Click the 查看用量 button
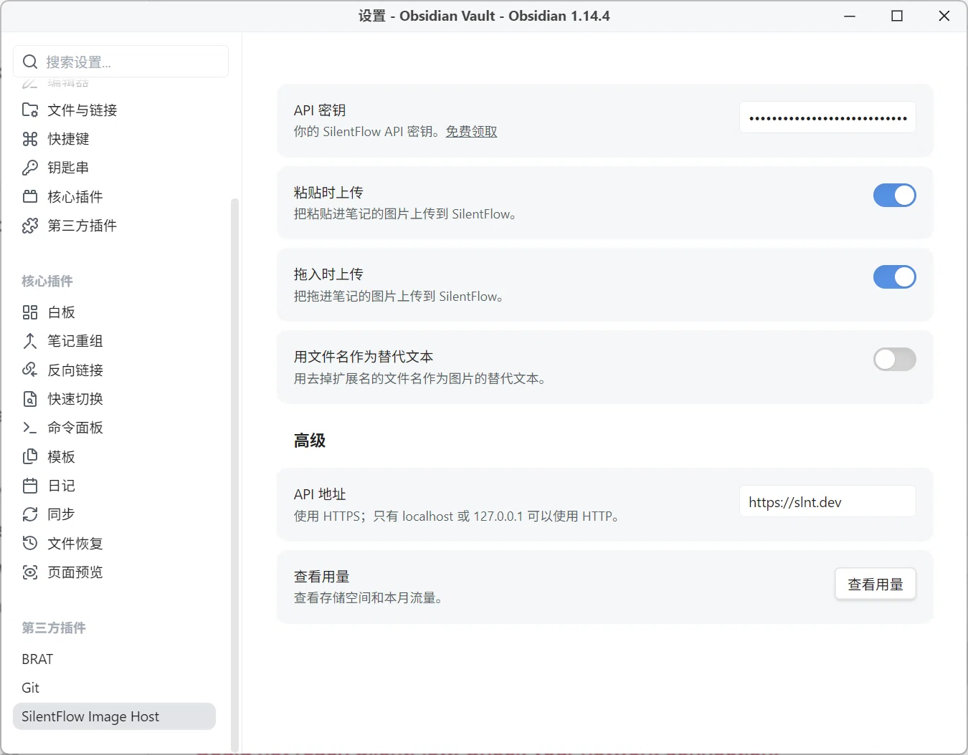 [876, 585]
